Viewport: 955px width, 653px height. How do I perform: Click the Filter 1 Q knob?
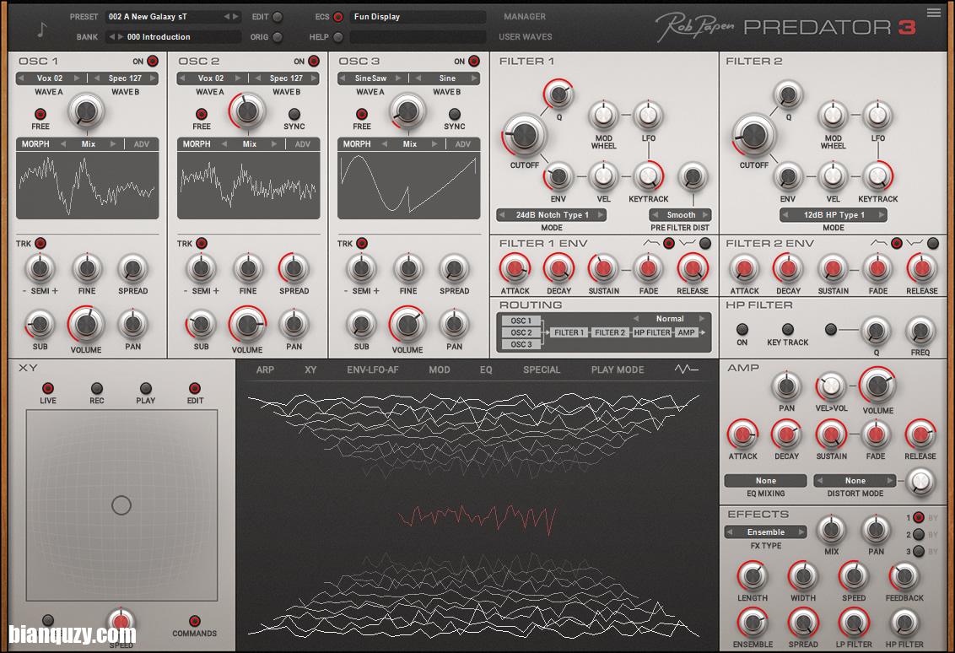pos(558,94)
